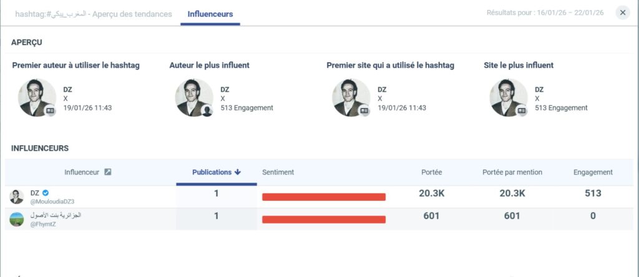
Task: Click the 0 engagement value for @FhymtZ
Action: (x=593, y=216)
